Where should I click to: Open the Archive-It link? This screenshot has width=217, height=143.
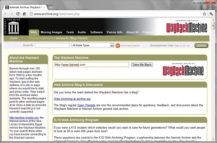[x=62, y=38]
